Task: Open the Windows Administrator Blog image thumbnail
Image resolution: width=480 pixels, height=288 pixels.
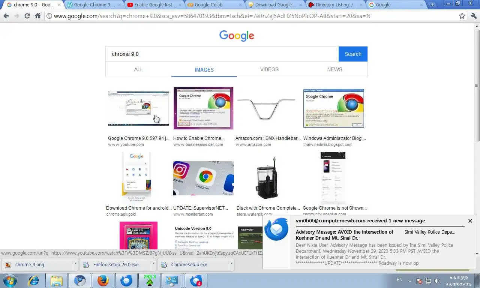Action: point(334,108)
